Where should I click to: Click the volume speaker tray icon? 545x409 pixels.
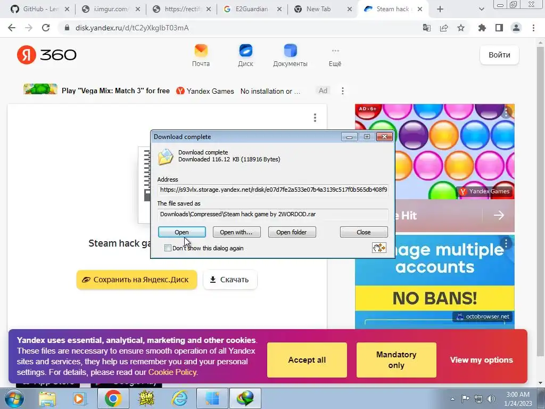click(x=491, y=399)
